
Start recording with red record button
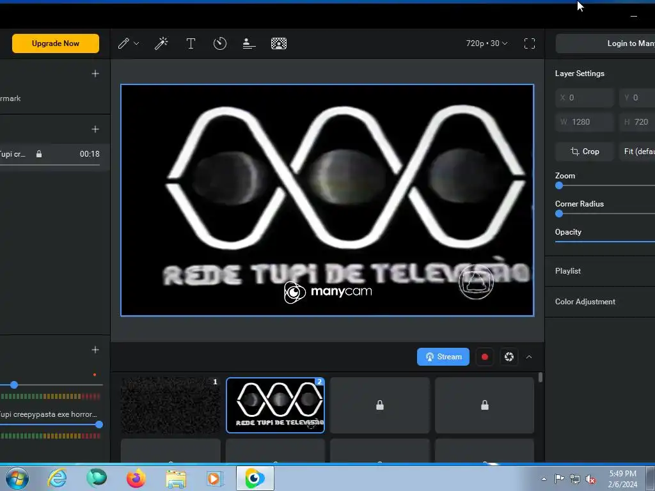(485, 357)
